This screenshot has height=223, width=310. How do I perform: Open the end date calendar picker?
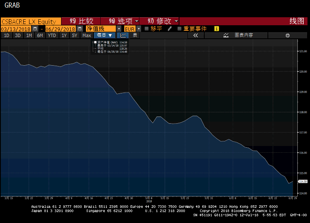point(79,29)
